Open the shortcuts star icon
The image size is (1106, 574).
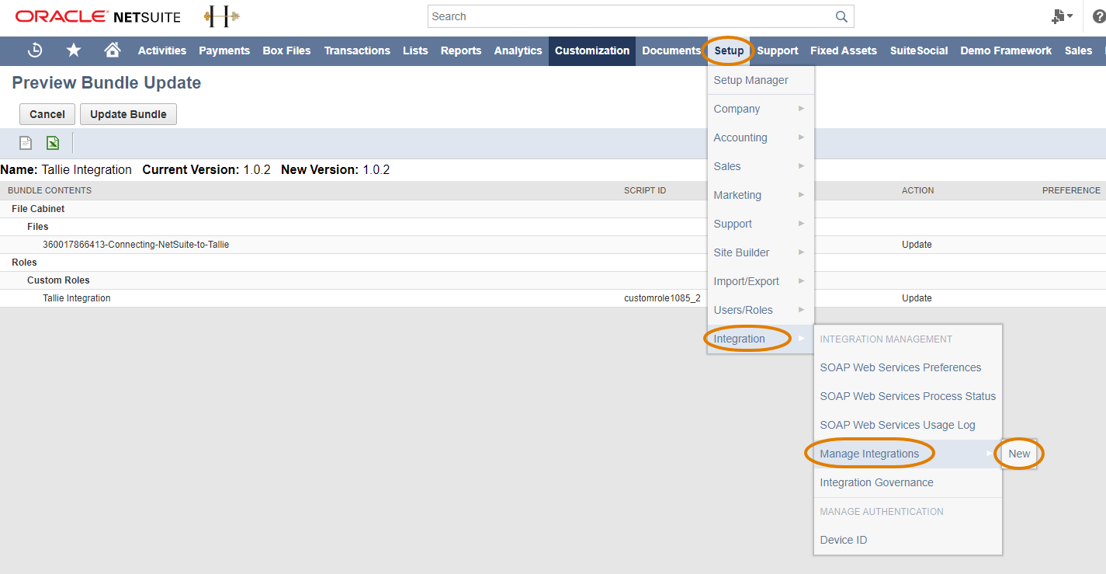74,50
